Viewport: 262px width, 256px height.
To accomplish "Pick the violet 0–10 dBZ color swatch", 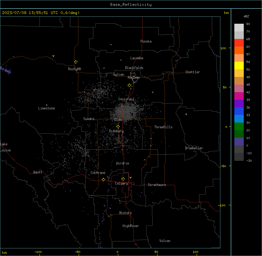I will click(239, 142).
